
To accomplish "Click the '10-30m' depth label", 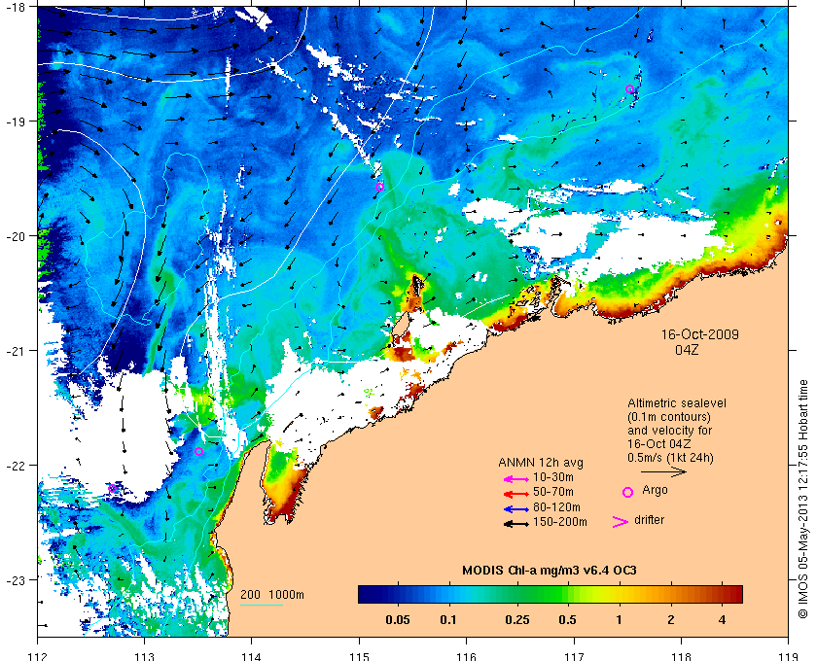I will [553, 477].
